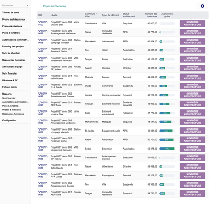Image resolution: width=214 pixels, height=204 pixels.
Task: Click Synthèse Architecture for BETP-0096
Action: pyautogui.click(x=192, y=59)
